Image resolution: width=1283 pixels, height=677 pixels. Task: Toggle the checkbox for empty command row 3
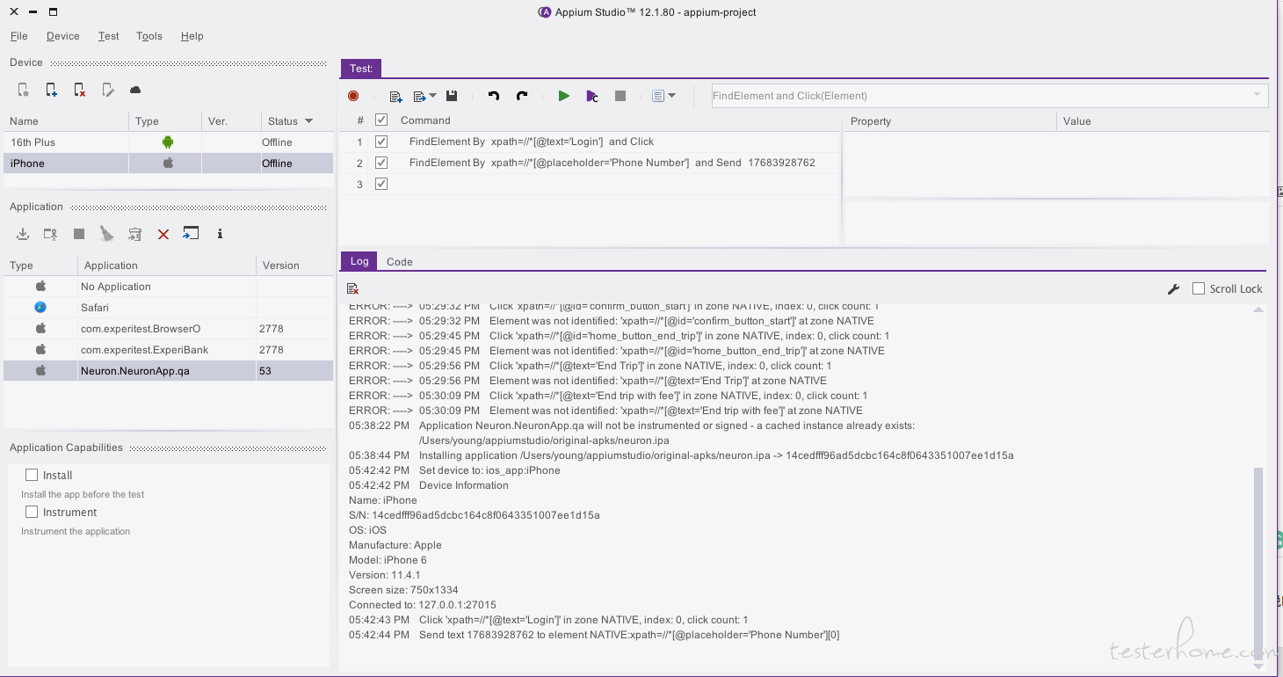click(381, 184)
